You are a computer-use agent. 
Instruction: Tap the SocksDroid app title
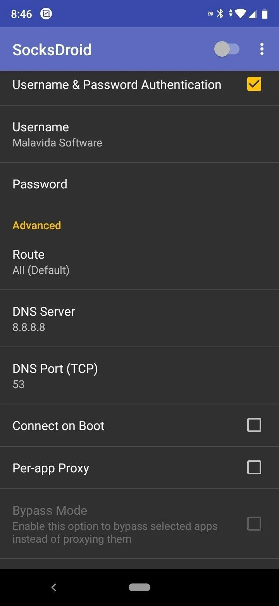52,50
